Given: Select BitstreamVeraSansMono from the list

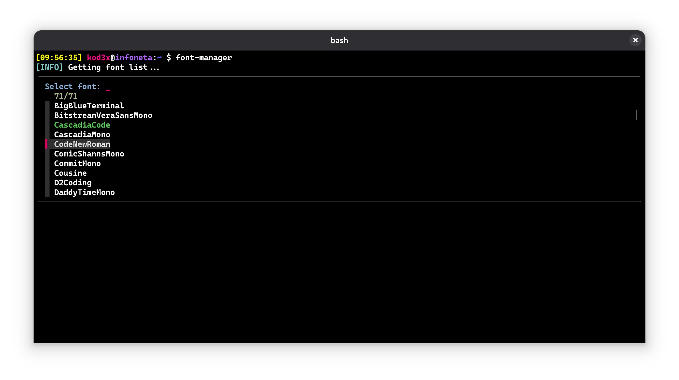Looking at the screenshot, I should [x=103, y=115].
